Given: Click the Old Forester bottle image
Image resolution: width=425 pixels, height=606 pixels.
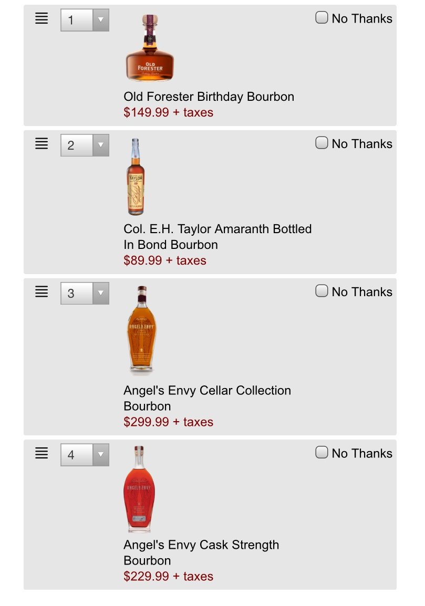Looking at the screenshot, I should [x=150, y=48].
